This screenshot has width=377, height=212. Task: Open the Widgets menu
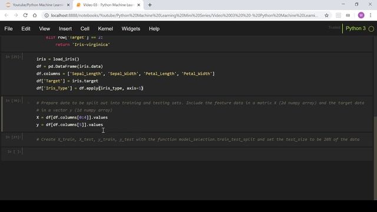pyautogui.click(x=131, y=29)
